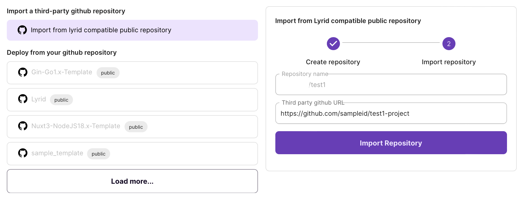The height and width of the screenshot is (200, 523).
Task: Click Load more... to show more repositories
Action: [132, 181]
